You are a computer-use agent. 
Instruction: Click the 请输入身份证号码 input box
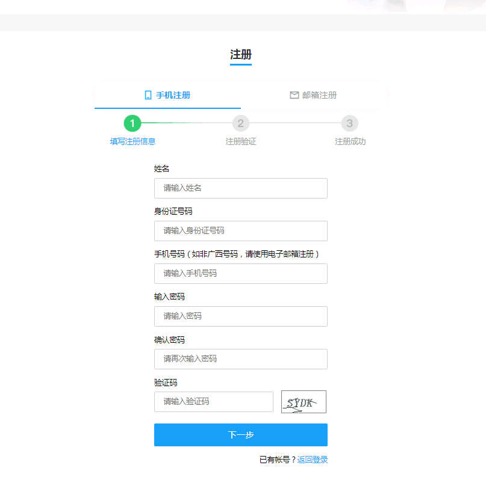[240, 231]
